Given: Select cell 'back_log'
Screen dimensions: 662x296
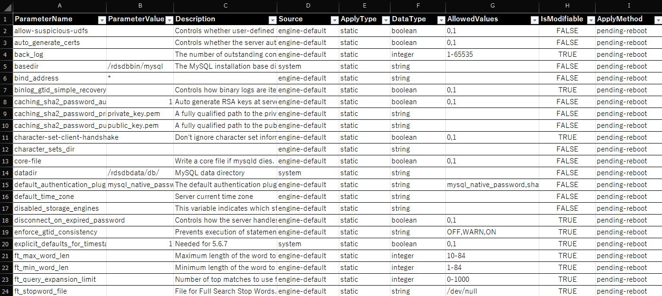Looking at the screenshot, I should click(59, 54).
